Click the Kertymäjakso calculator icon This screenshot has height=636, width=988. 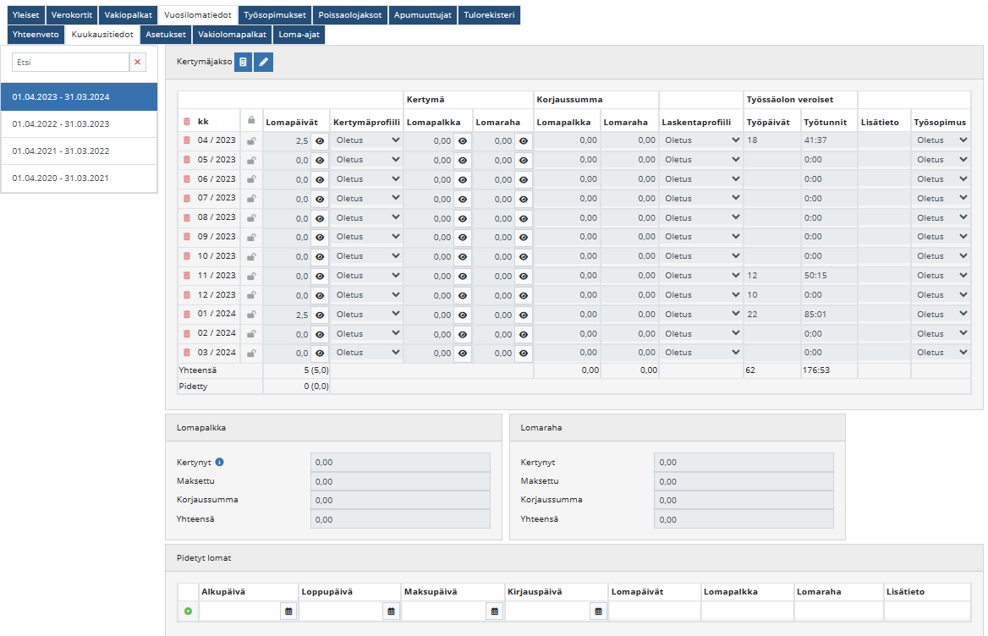tap(243, 62)
